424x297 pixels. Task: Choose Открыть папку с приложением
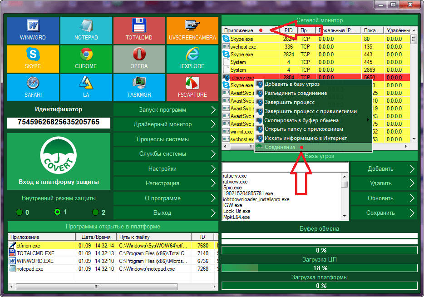point(313,129)
